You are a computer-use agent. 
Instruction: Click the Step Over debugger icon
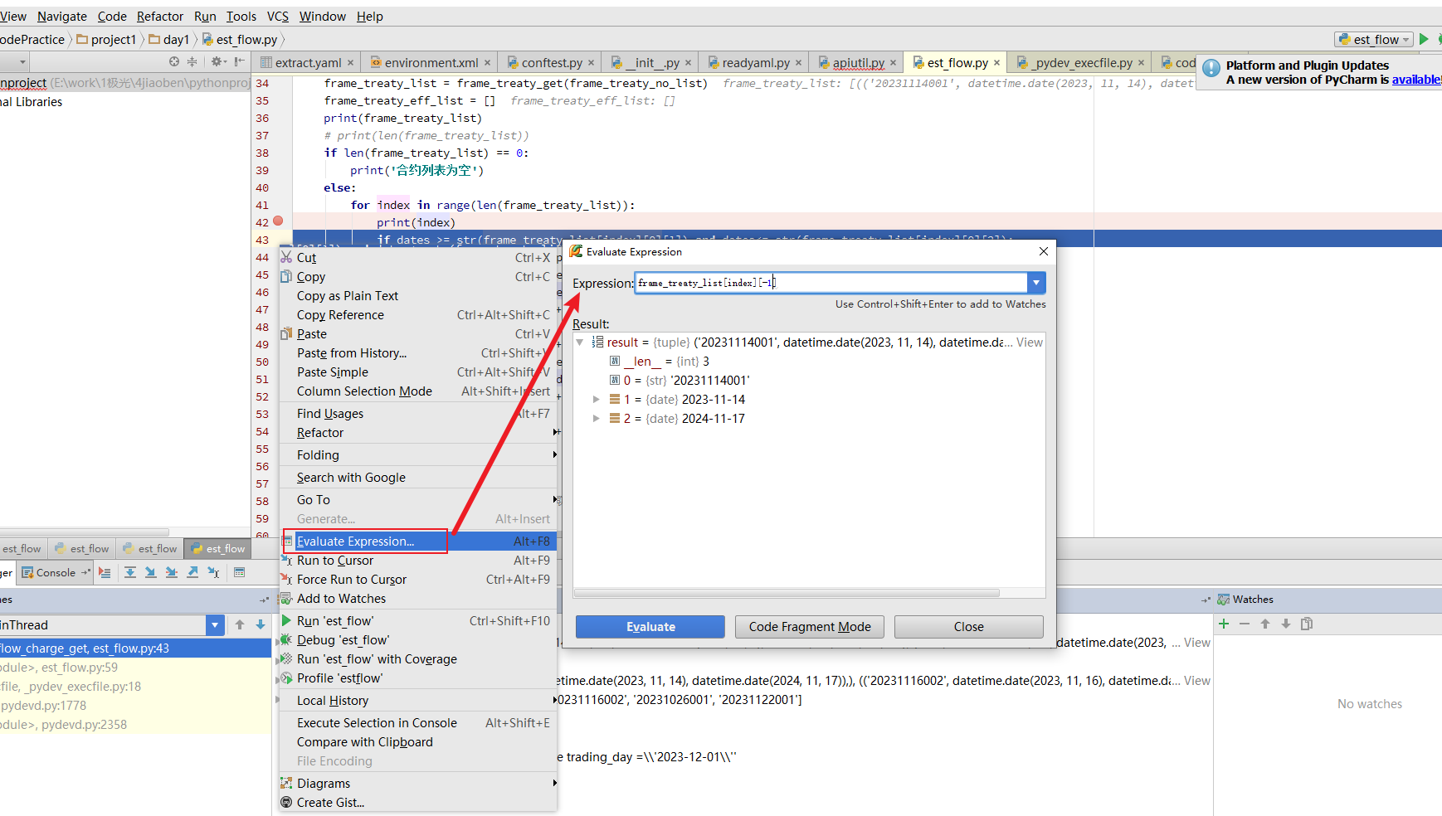130,572
